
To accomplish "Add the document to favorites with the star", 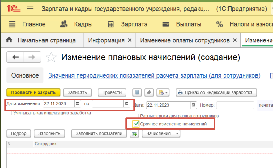I will [x=51, y=57].
